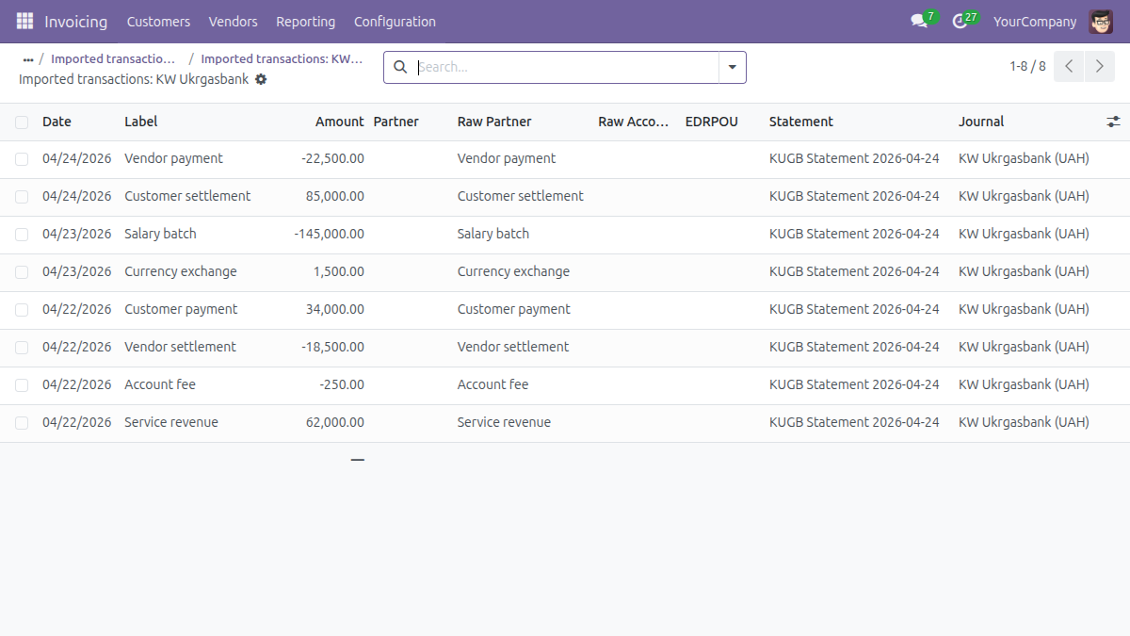This screenshot has height=636, width=1130.
Task: Select the Vendor payment row checkbox
Action: coord(22,159)
